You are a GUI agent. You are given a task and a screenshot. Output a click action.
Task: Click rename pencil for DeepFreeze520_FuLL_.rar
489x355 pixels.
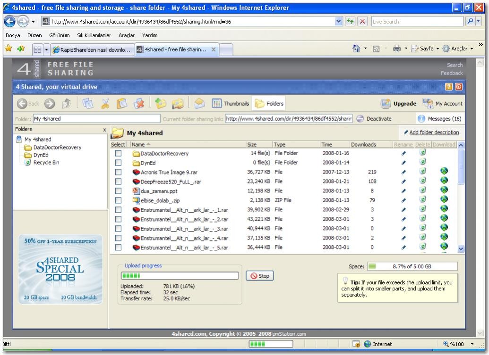click(403, 182)
